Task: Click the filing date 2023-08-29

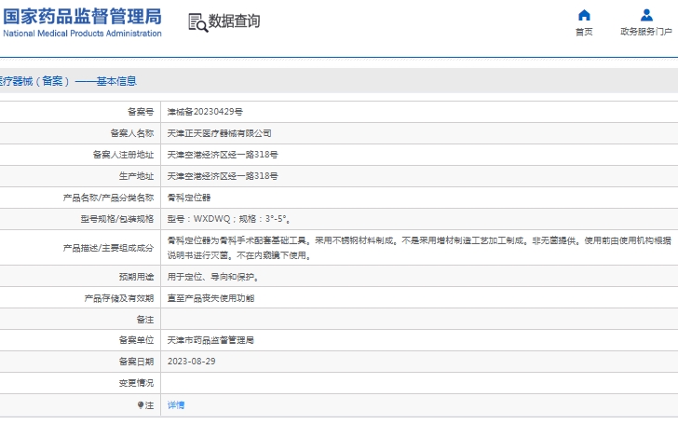Action: pyautogui.click(x=192, y=362)
